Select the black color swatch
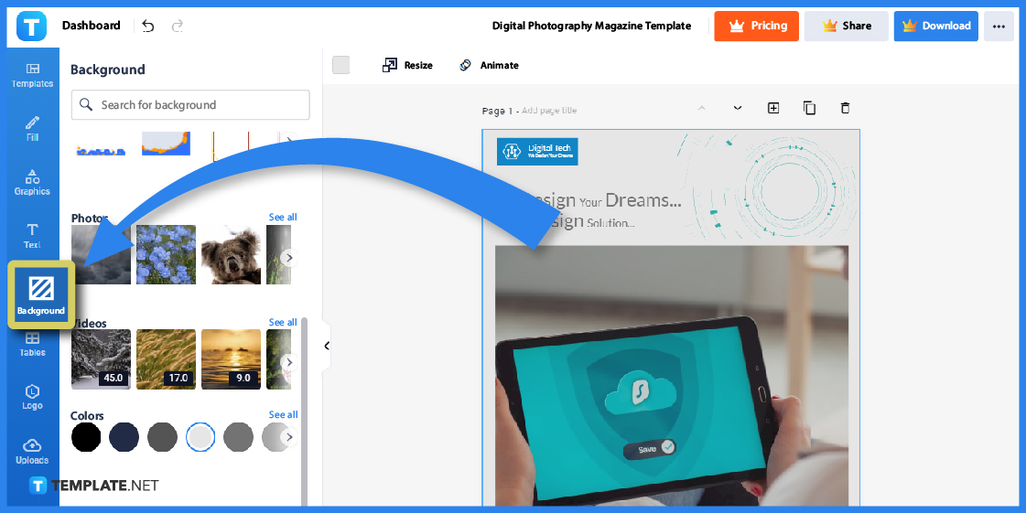The image size is (1026, 513). [x=86, y=437]
